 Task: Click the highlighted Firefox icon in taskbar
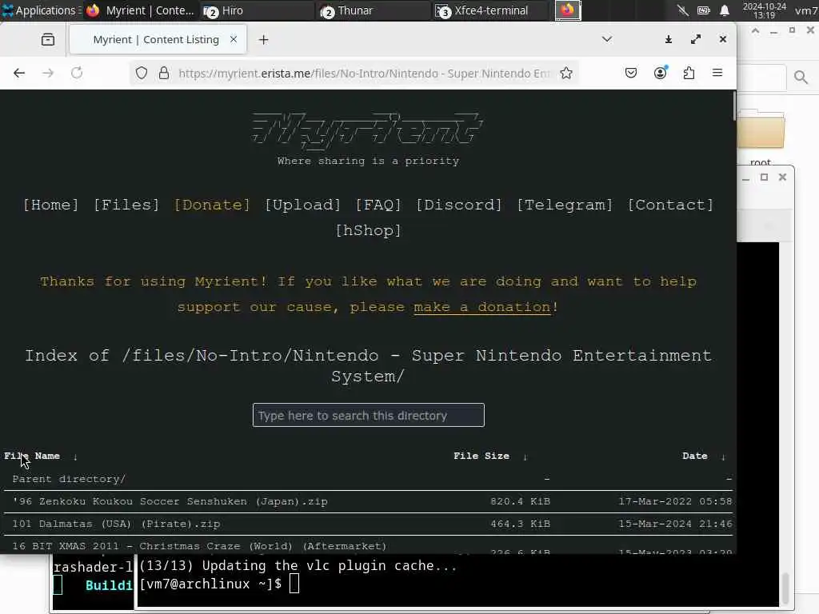point(568,10)
